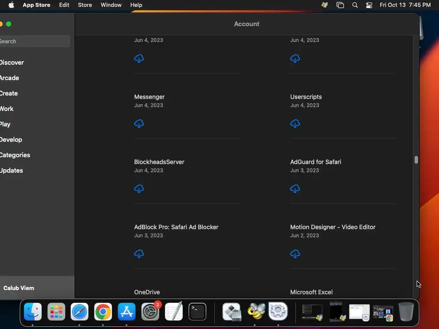Click AdBlock Pro: Safari Ad Blocker title
Screen dimensions: 439x329
coord(176,227)
